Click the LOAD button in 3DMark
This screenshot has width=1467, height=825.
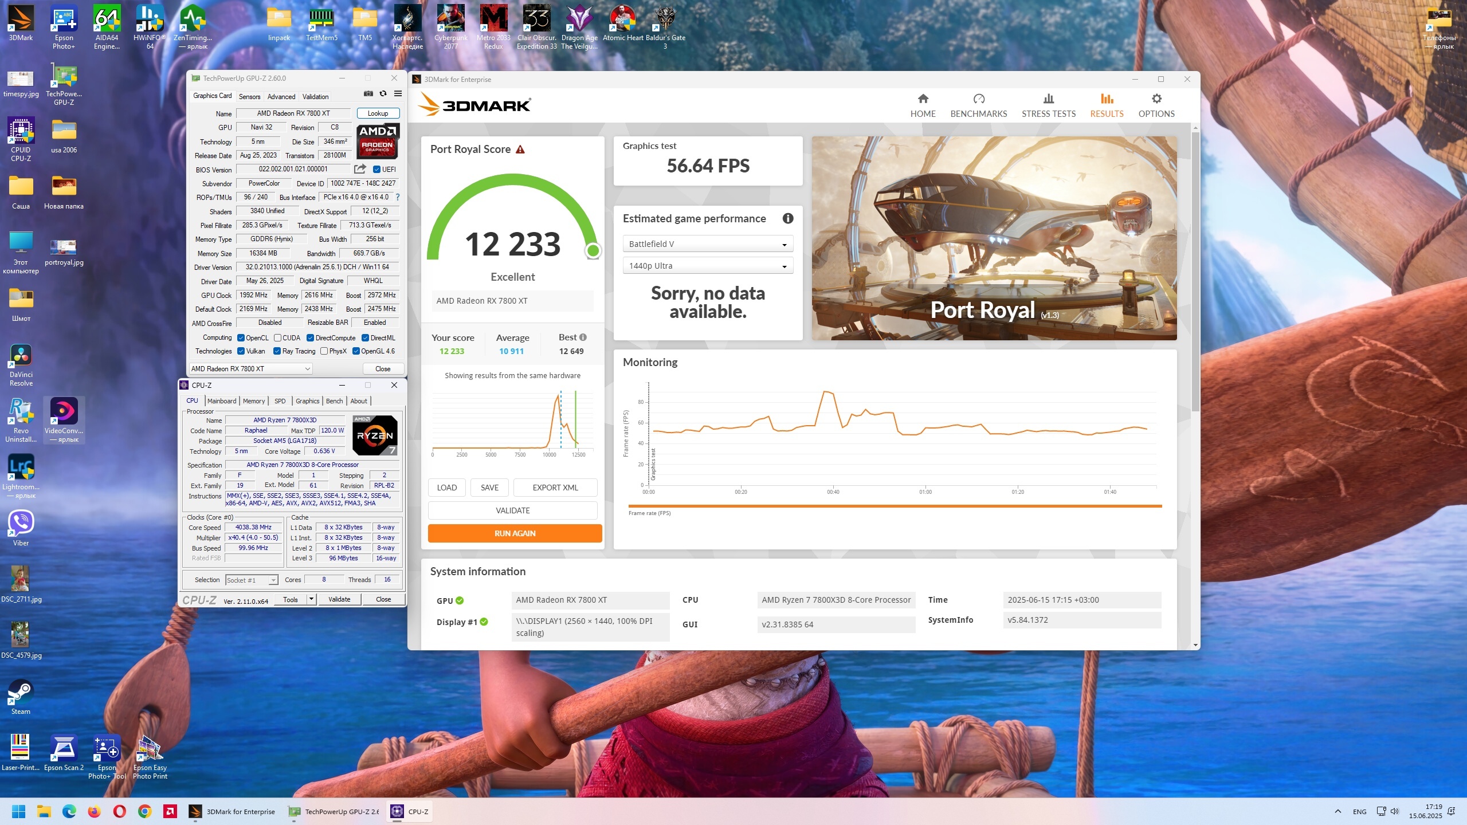point(447,488)
